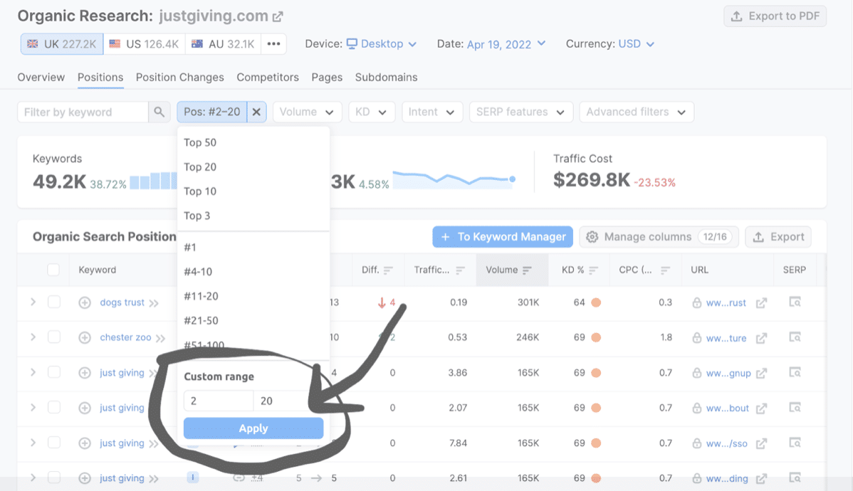View SERP snapshot for ww...bout row

[x=795, y=407]
